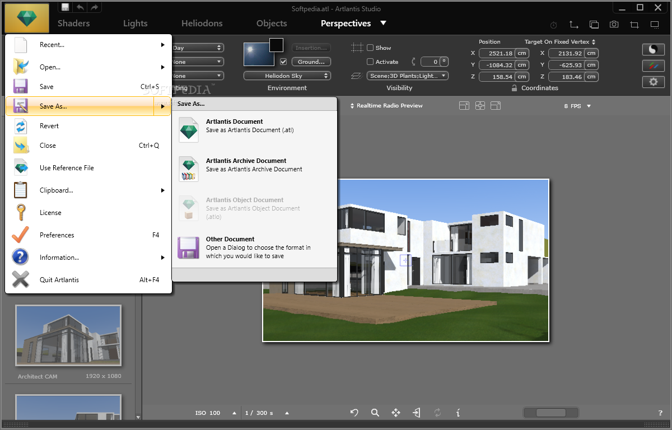Viewport: 672px width, 430px height.
Task: Switch to the Heliodons tab
Action: pyautogui.click(x=202, y=24)
